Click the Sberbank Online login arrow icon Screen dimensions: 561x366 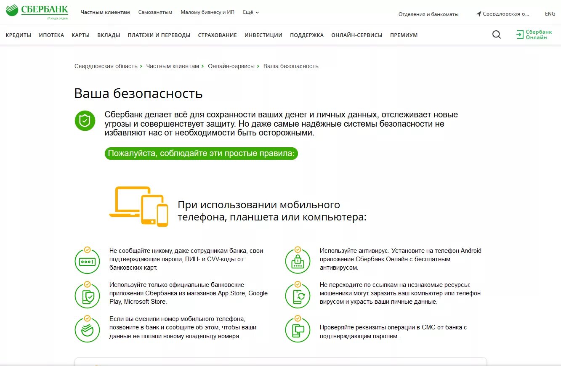coord(520,35)
